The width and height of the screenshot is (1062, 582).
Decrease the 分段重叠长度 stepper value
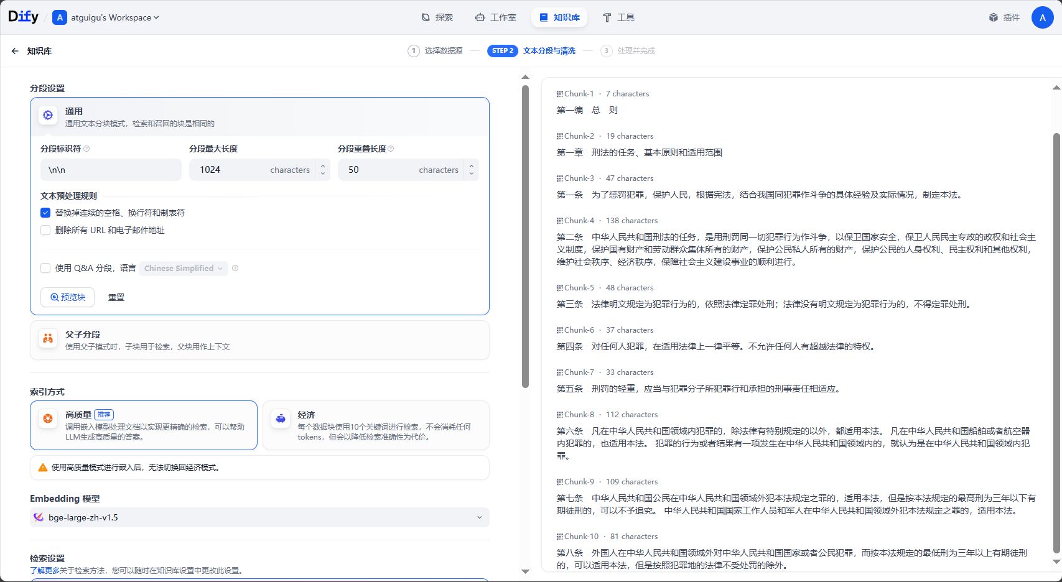472,174
